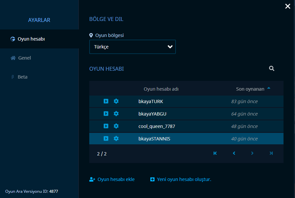The width and height of the screenshot is (295, 198).
Task: Open gear settings for bkayaYABGU account
Action: click(x=116, y=114)
